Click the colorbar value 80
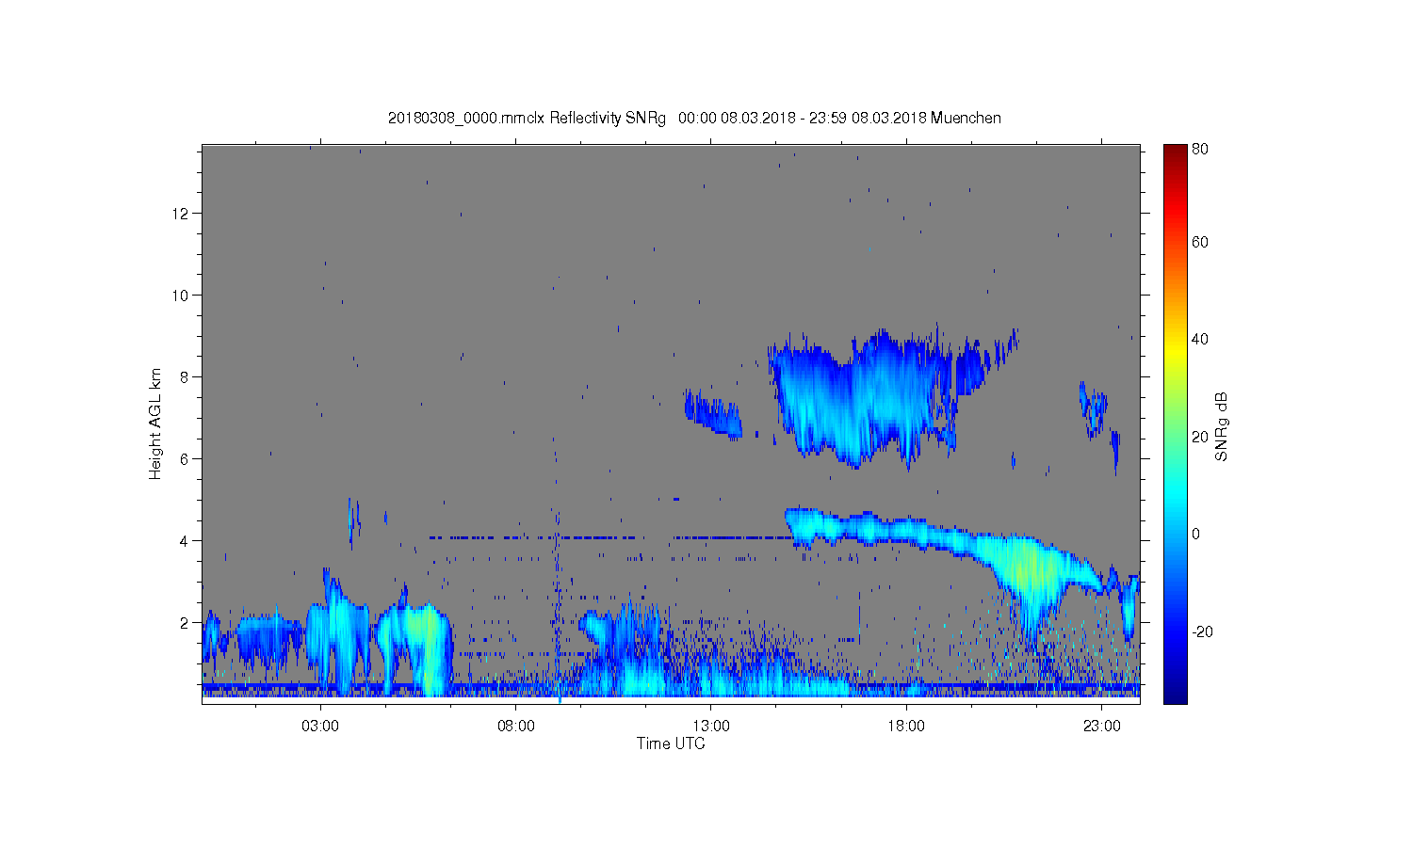The width and height of the screenshot is (1413, 847). tap(1200, 149)
